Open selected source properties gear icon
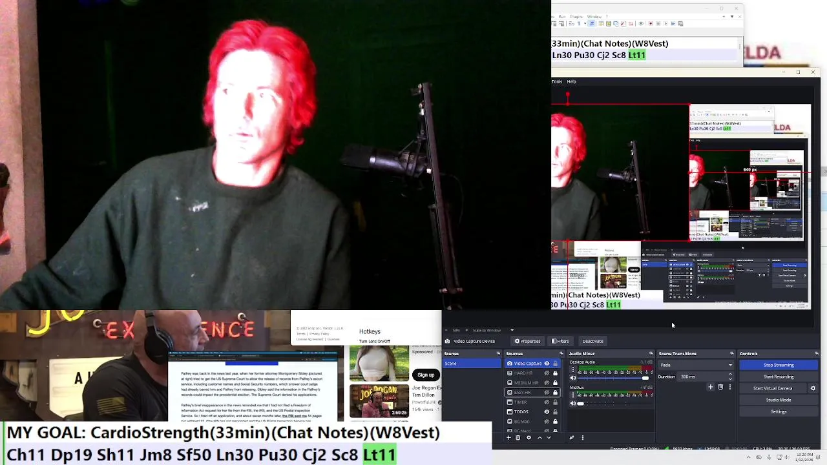 point(529,437)
